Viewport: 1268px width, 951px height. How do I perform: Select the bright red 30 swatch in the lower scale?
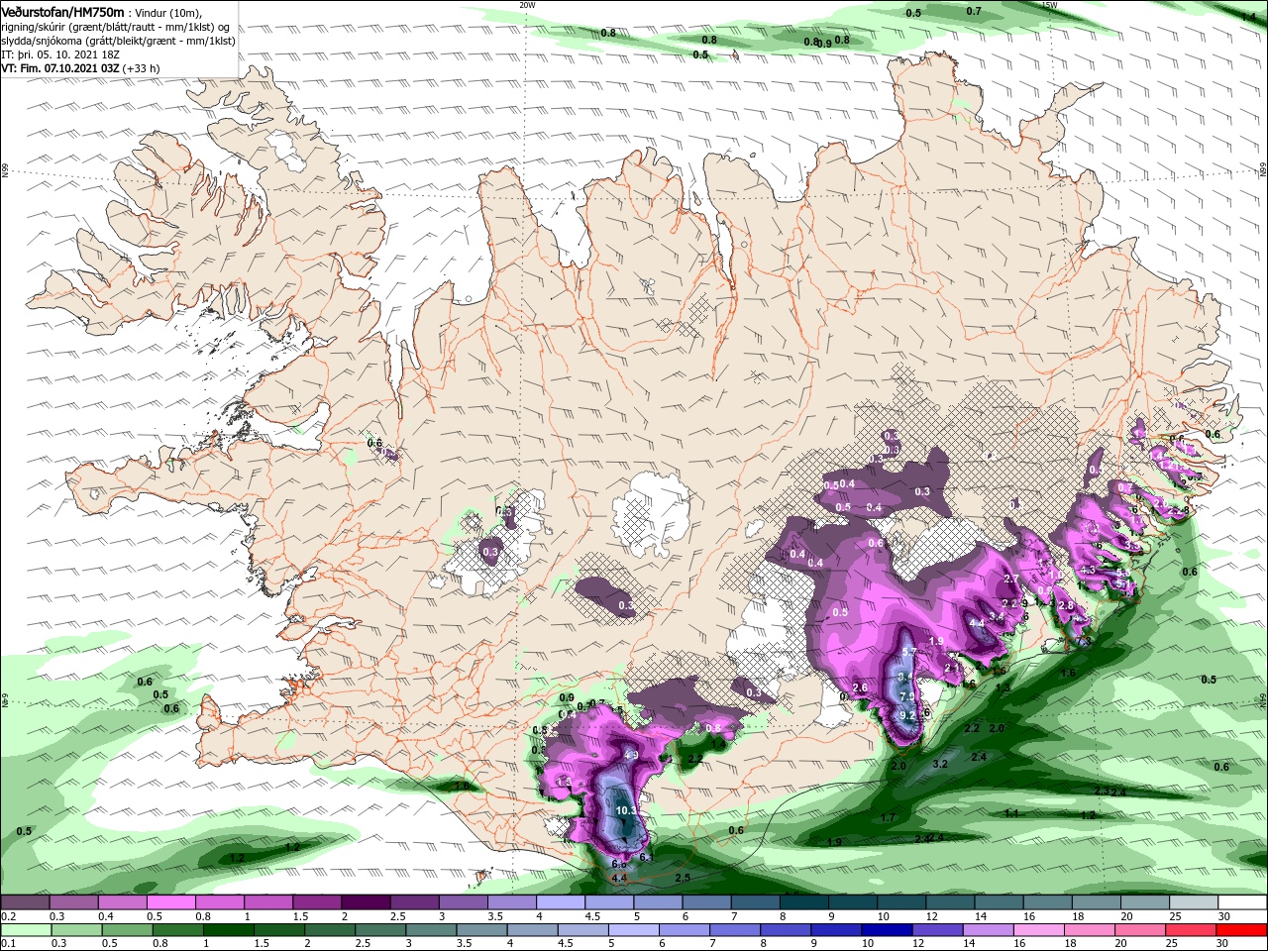click(1242, 930)
